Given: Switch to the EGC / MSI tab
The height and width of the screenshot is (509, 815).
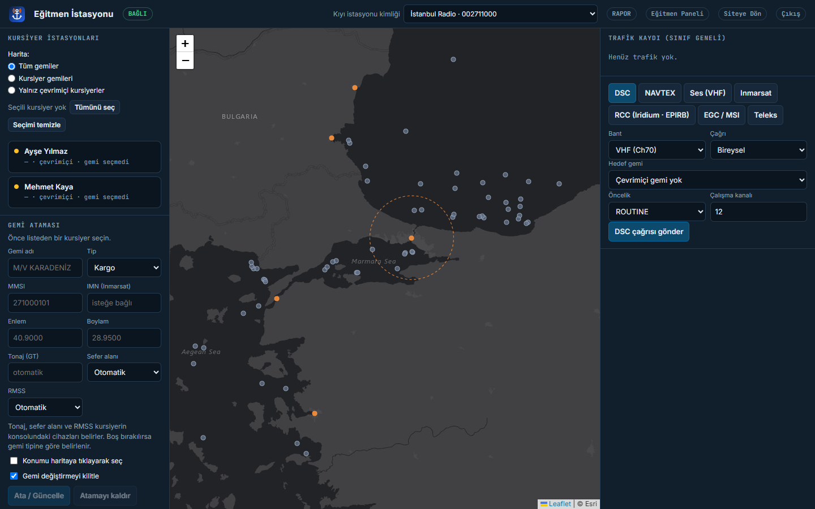Looking at the screenshot, I should point(722,115).
